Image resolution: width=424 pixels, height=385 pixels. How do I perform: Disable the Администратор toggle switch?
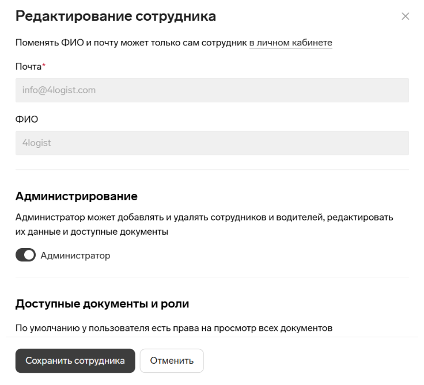pos(25,255)
